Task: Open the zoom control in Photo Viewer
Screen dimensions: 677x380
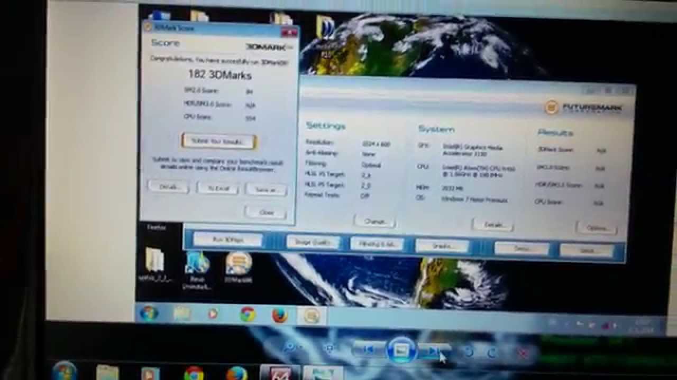Action: [x=292, y=348]
